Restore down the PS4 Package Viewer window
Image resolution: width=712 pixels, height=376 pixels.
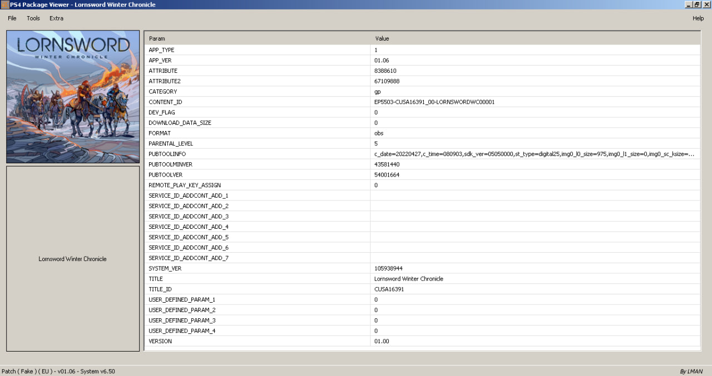coord(698,4)
